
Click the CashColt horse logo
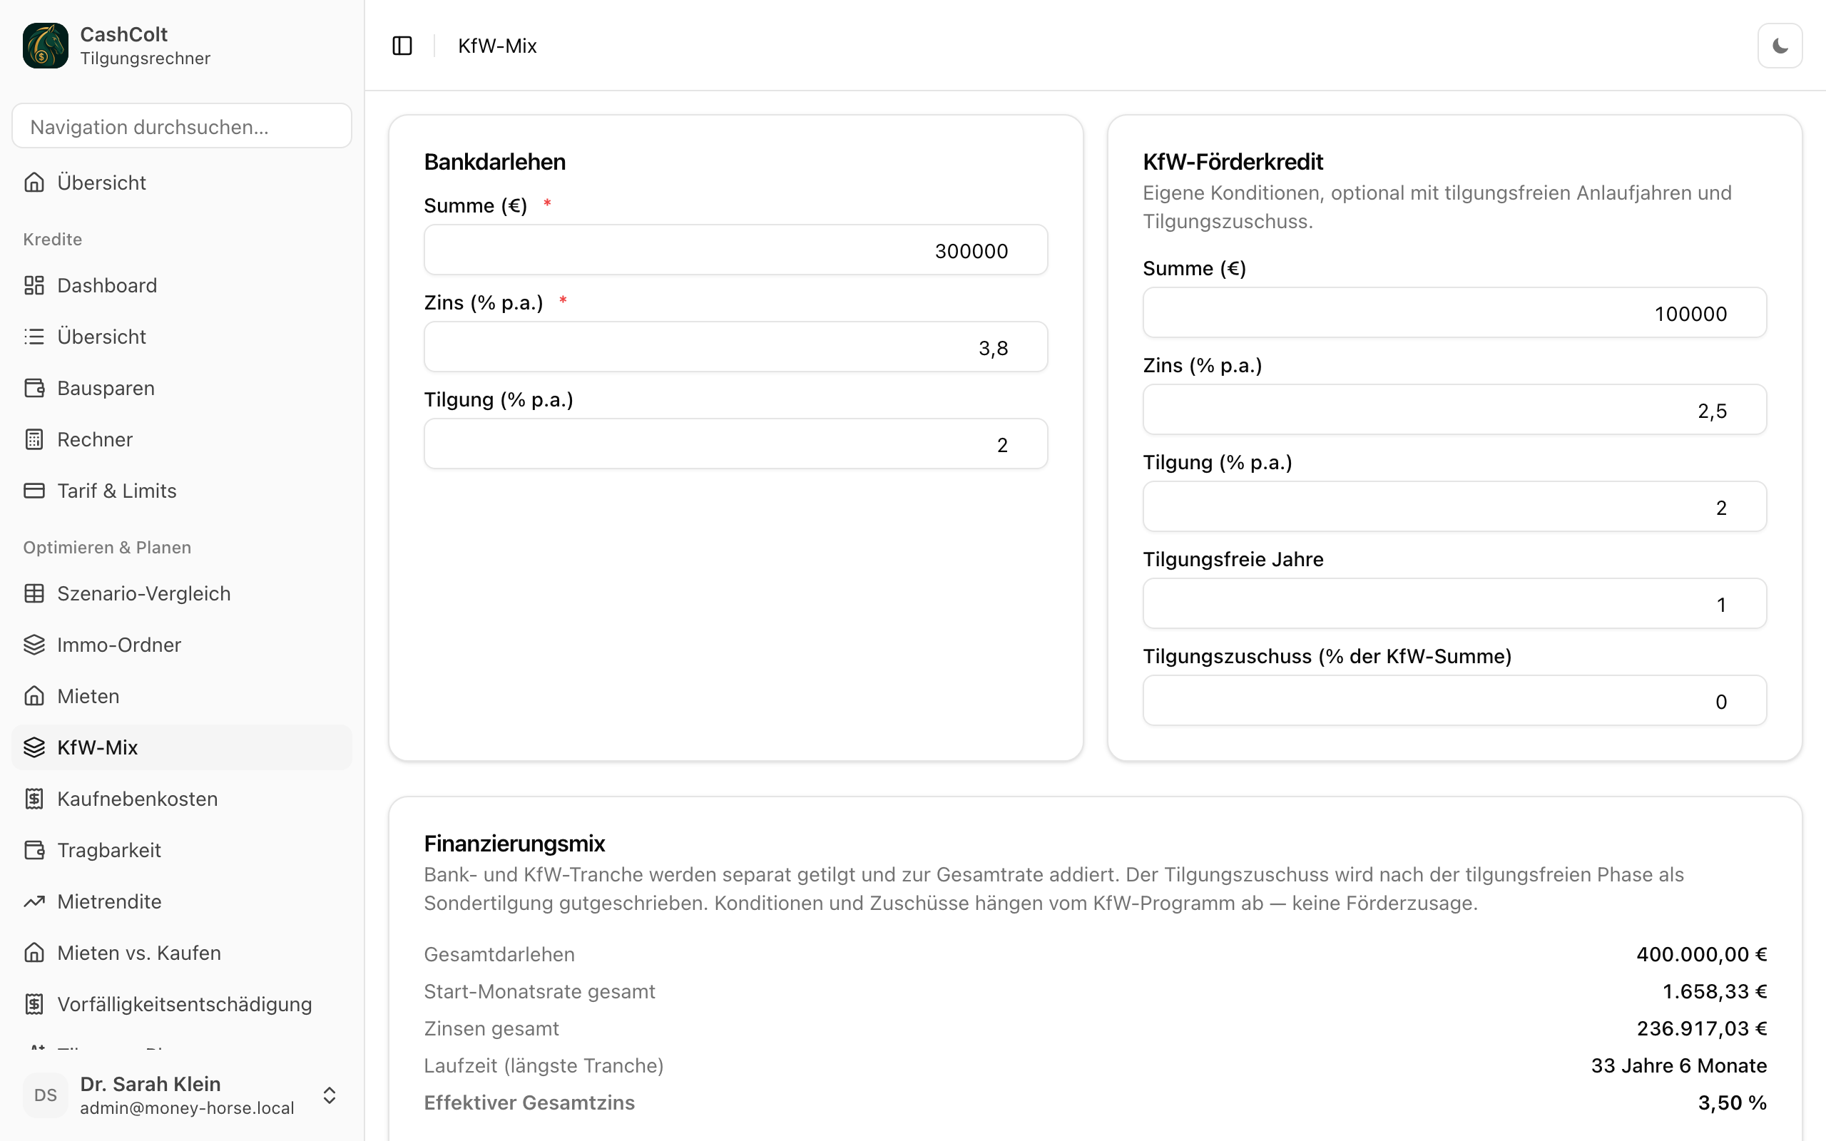coord(45,45)
